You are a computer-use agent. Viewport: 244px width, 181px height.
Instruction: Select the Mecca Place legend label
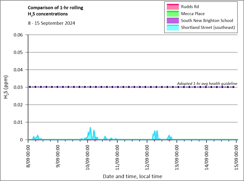pyautogui.click(x=193, y=14)
